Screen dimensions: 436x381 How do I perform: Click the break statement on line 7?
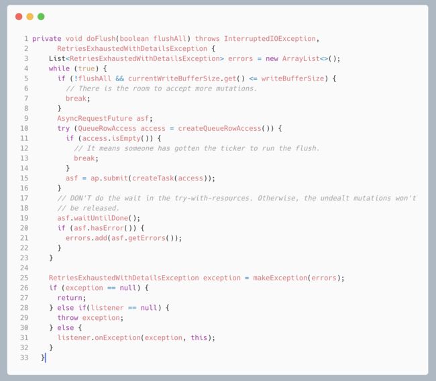tap(78, 99)
